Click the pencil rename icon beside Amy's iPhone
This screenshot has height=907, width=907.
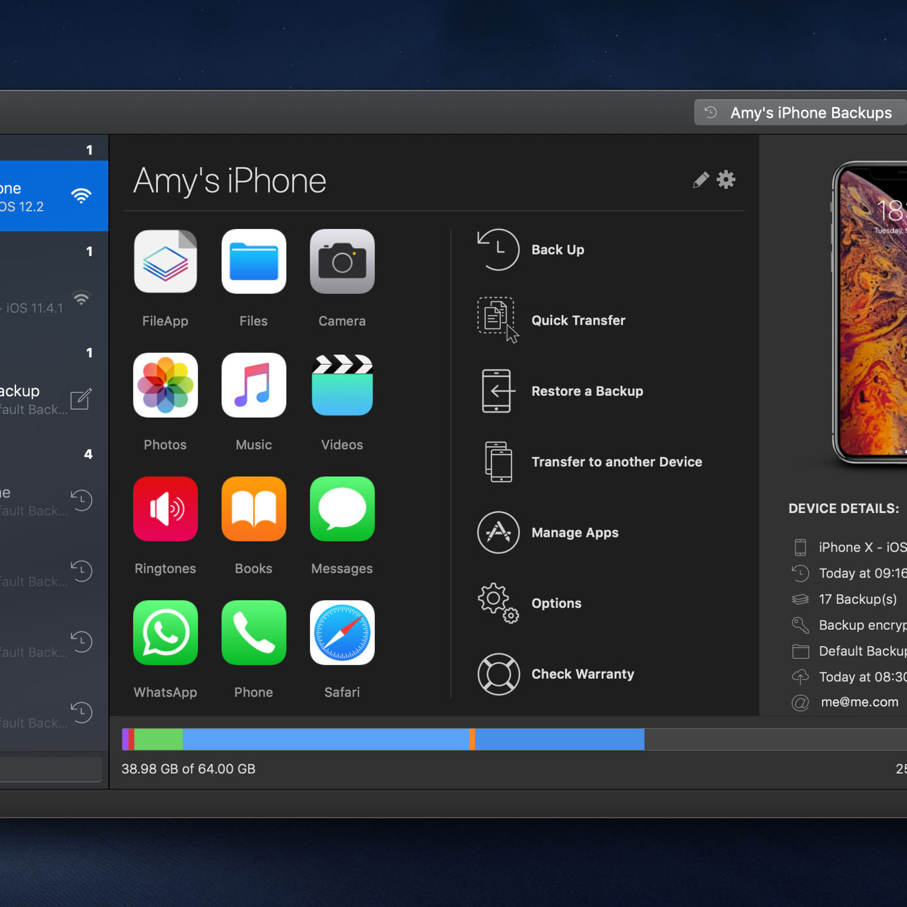pos(701,180)
